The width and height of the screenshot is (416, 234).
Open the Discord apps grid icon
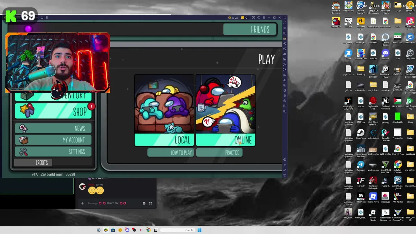[150, 203]
